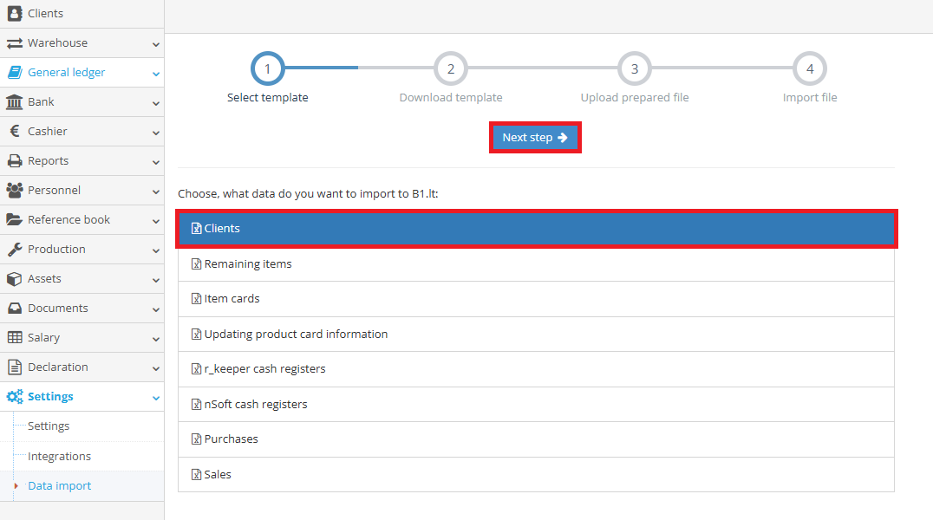Select Data import in the sidebar
Screen dimensions: 933x520
tap(58, 485)
